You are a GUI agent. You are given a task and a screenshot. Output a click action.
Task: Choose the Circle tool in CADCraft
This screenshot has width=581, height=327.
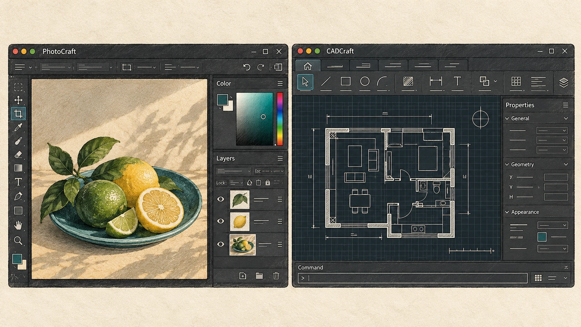pyautogui.click(x=365, y=82)
